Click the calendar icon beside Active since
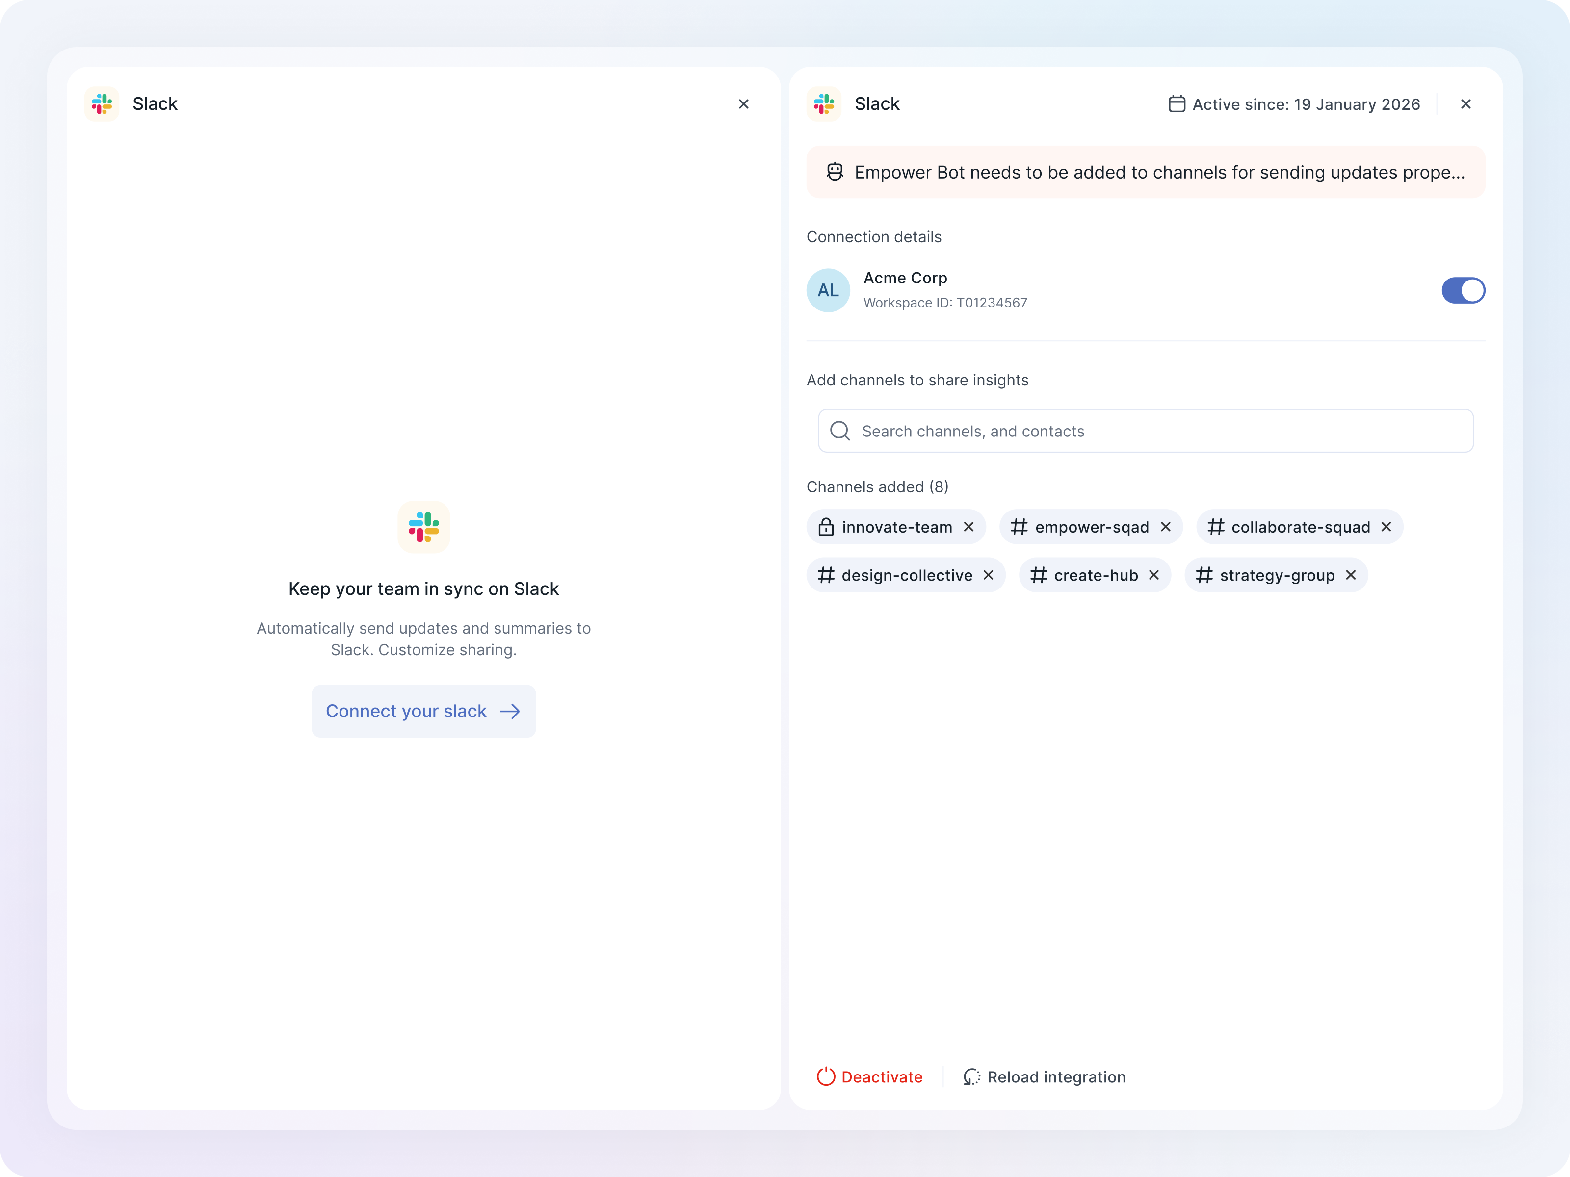This screenshot has height=1177, width=1570. 1176,104
